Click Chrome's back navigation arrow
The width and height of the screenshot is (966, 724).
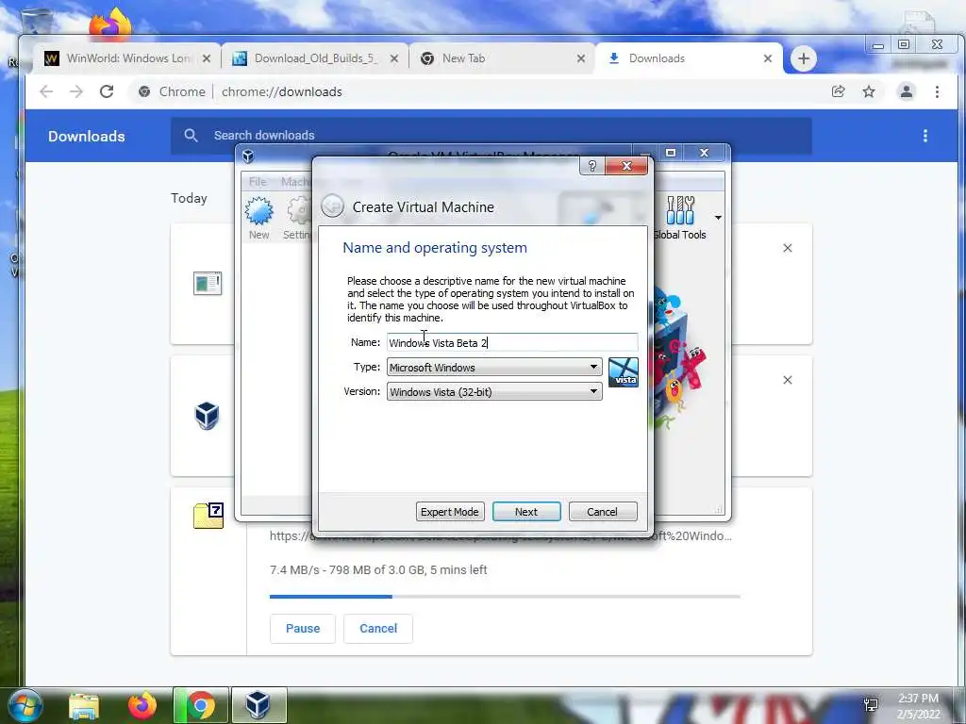(x=46, y=91)
